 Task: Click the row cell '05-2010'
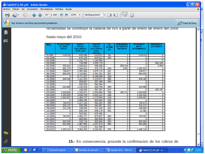point(50,129)
